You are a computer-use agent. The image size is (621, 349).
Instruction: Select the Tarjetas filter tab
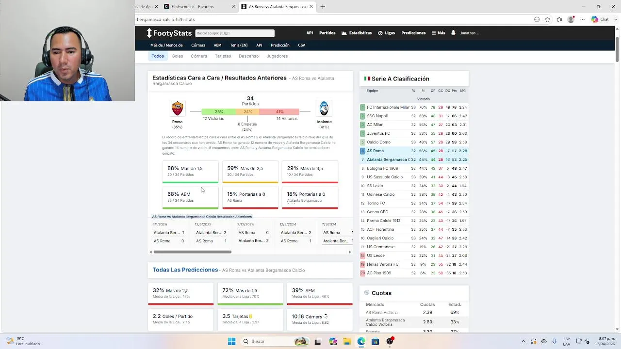click(223, 56)
